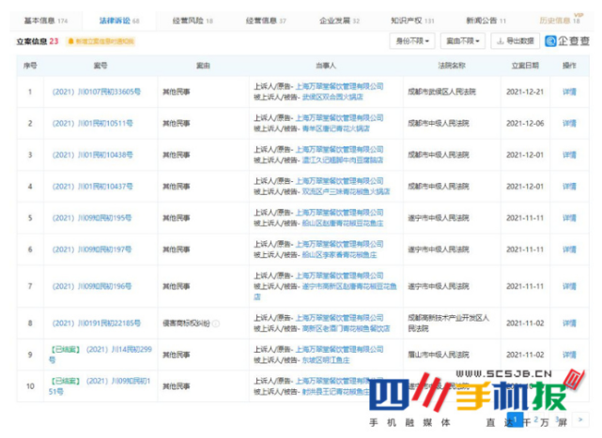
Task: Open the row 5 defendant 船山区 link
Action: click(343, 223)
